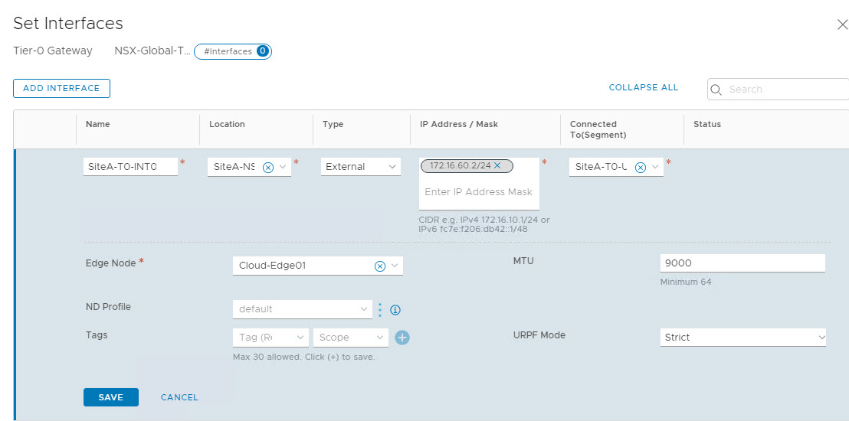Open ND Profile three-dot actions menu

[x=380, y=309]
